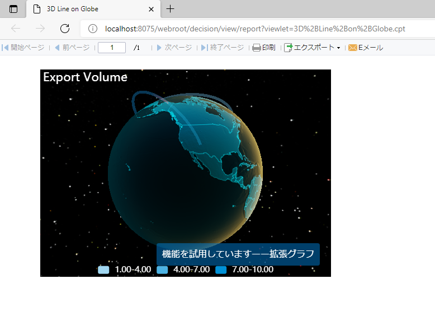
Task: Print the report (印刷)
Action: coord(264,48)
